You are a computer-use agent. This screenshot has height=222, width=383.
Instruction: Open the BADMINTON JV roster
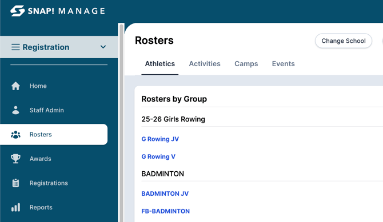pyautogui.click(x=165, y=193)
